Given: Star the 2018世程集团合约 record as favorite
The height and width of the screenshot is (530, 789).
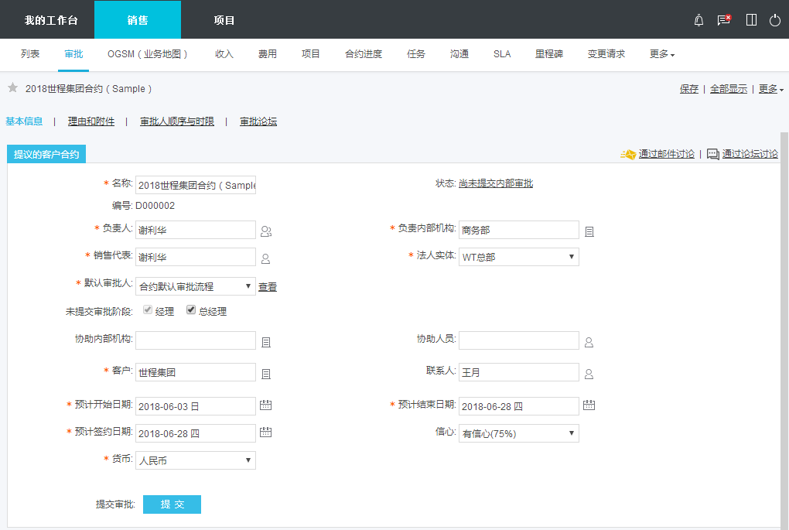Looking at the screenshot, I should pyautogui.click(x=12, y=88).
